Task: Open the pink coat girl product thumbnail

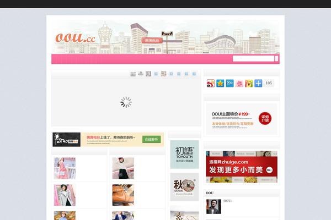Action: (65, 168)
